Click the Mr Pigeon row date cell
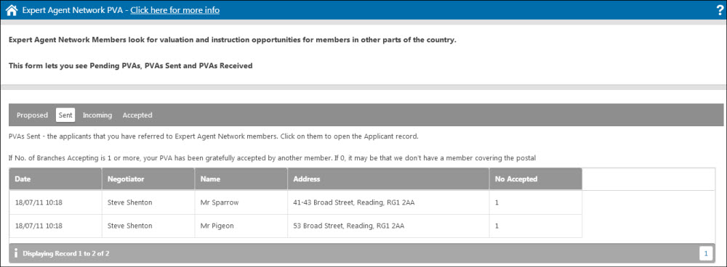727x267 pixels. pos(56,226)
